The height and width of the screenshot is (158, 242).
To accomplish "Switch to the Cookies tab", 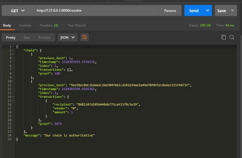I will pos(25,25).
